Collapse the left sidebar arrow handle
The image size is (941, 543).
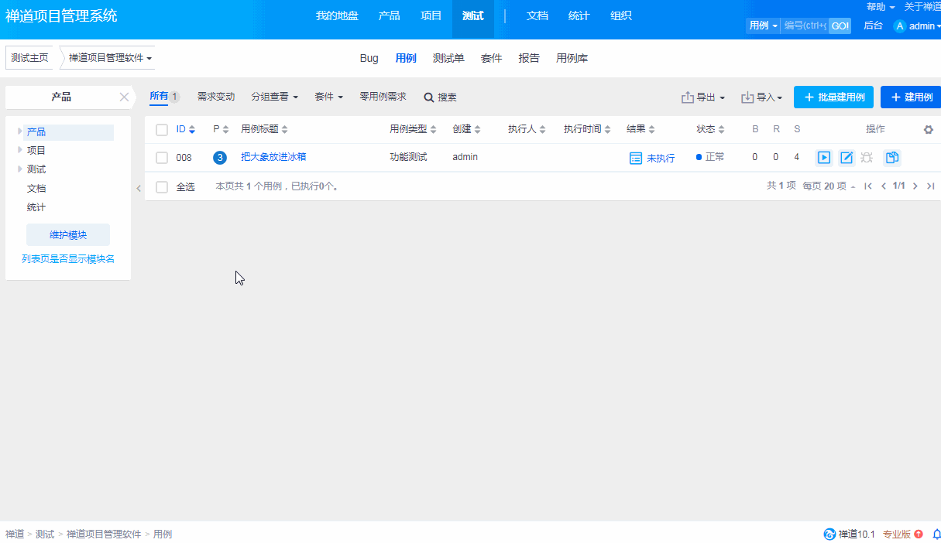[x=139, y=188]
